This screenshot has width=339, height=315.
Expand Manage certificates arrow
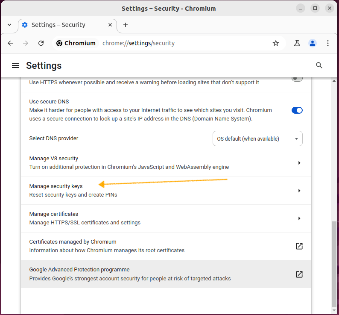(x=299, y=218)
